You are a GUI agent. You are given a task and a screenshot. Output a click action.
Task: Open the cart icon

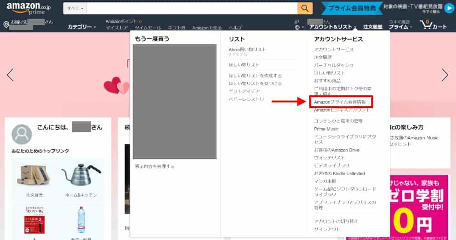click(433, 25)
